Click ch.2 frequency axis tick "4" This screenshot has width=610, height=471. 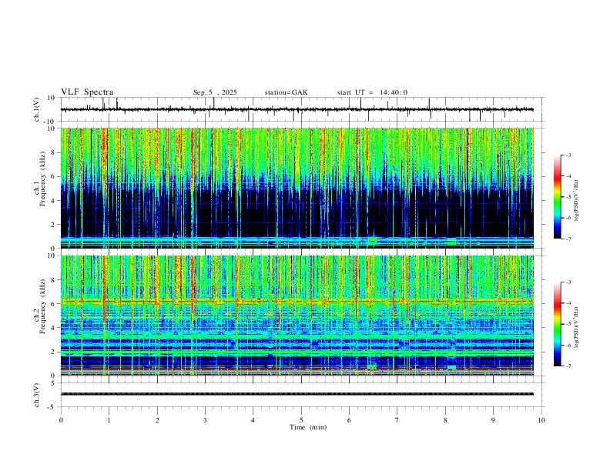[x=54, y=328]
